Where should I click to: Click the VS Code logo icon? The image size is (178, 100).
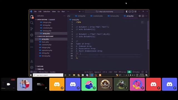click(x=31, y=11)
